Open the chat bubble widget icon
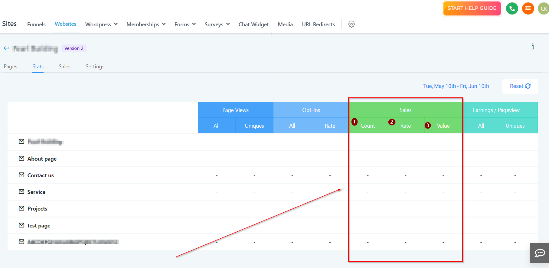 point(540,253)
